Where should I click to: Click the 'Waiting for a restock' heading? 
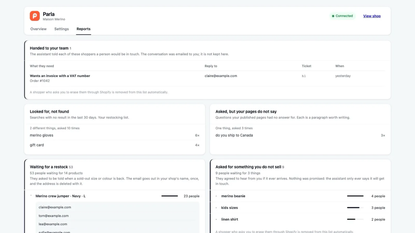coord(49,167)
